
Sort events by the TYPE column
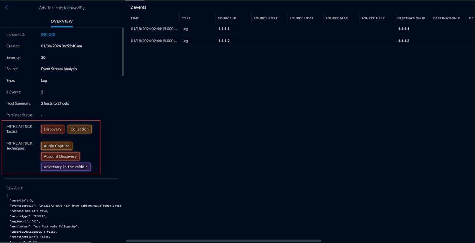tap(186, 18)
